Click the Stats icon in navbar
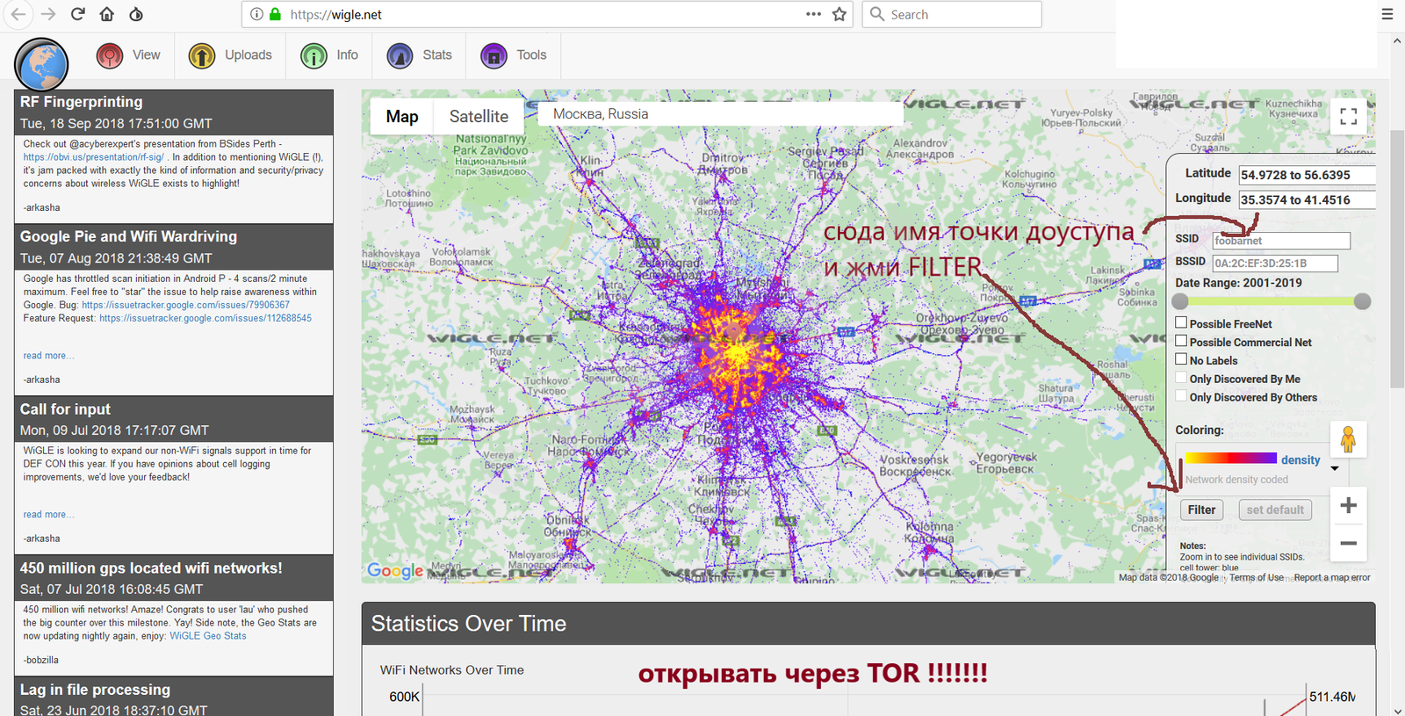The height and width of the screenshot is (716, 1405). tap(400, 56)
